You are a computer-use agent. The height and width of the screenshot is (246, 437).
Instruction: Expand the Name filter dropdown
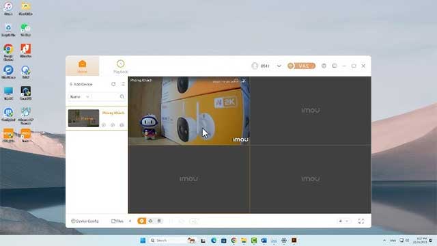tap(80, 97)
